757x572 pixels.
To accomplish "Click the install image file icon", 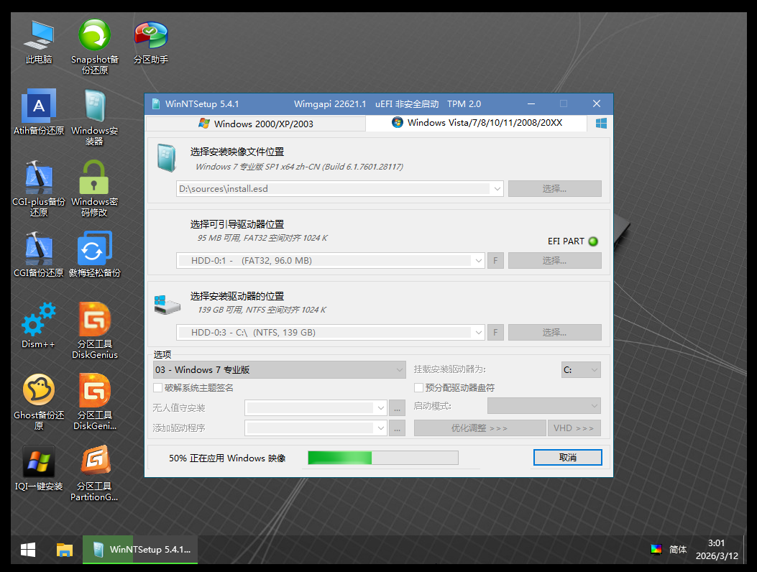I will (x=167, y=158).
